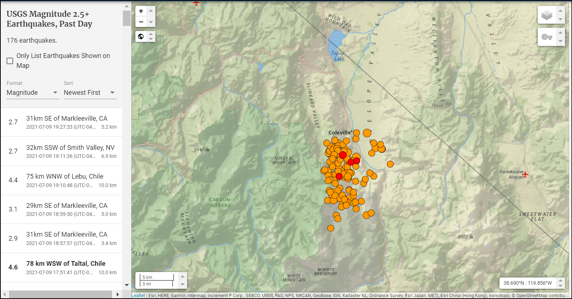Click the sidebar scroll up arrow

coord(127,6)
